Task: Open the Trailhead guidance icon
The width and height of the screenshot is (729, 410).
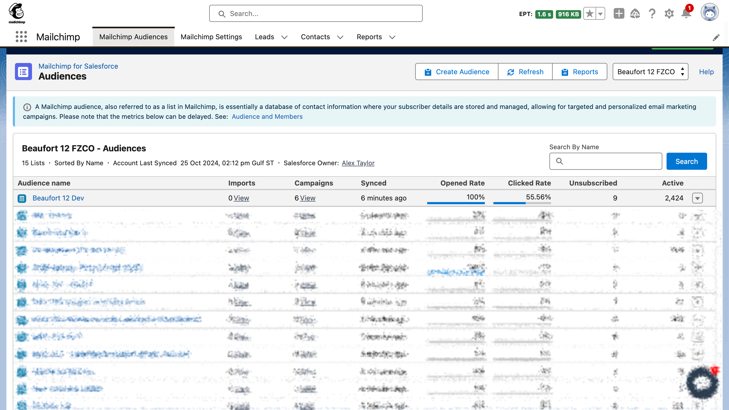Action: 635,14
